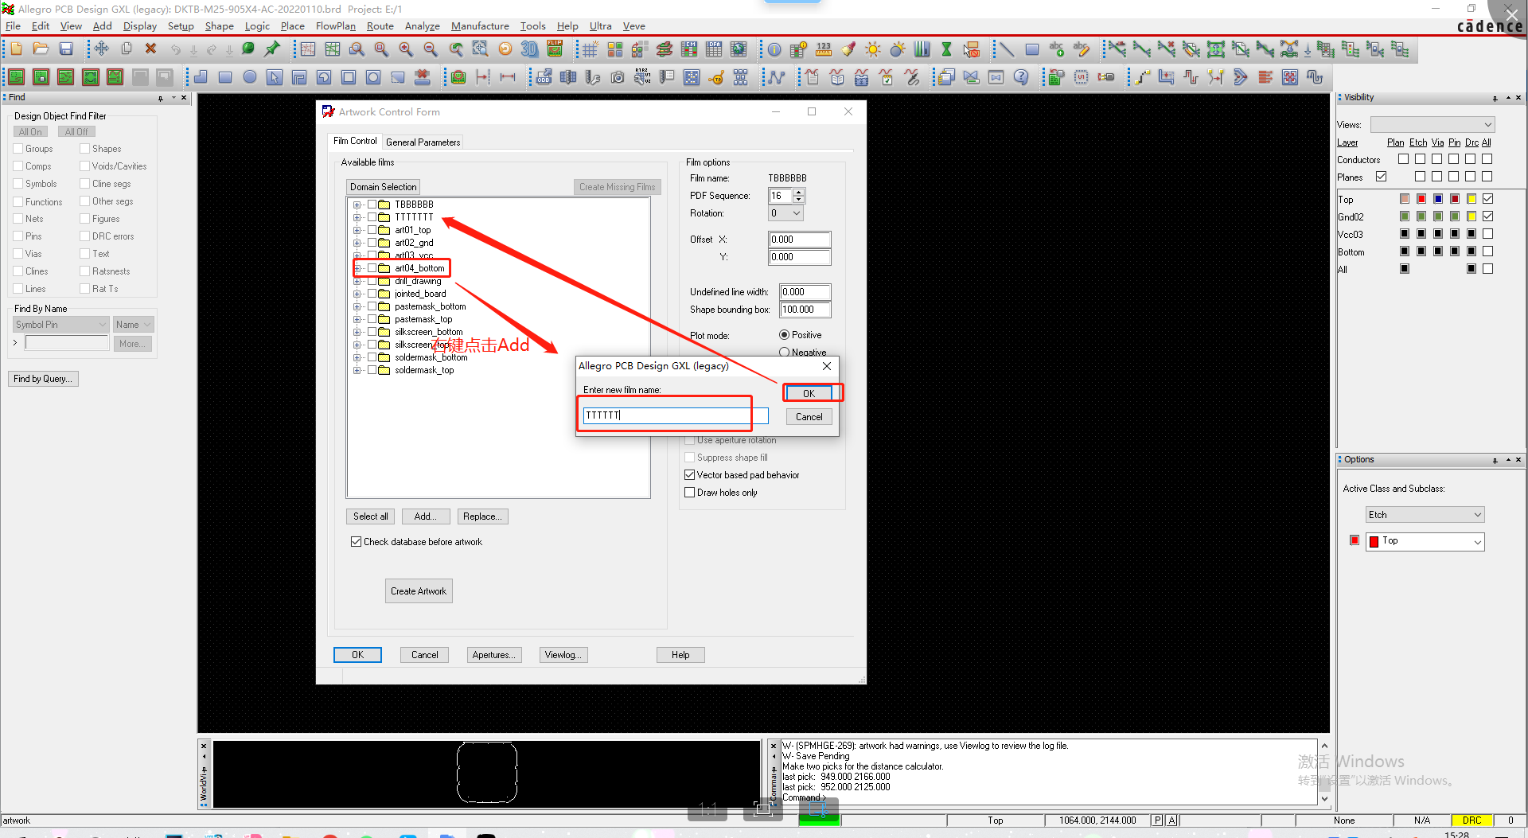1528x838 pixels.
Task: Toggle the TBBBBBB film checkbox
Action: pos(372,205)
